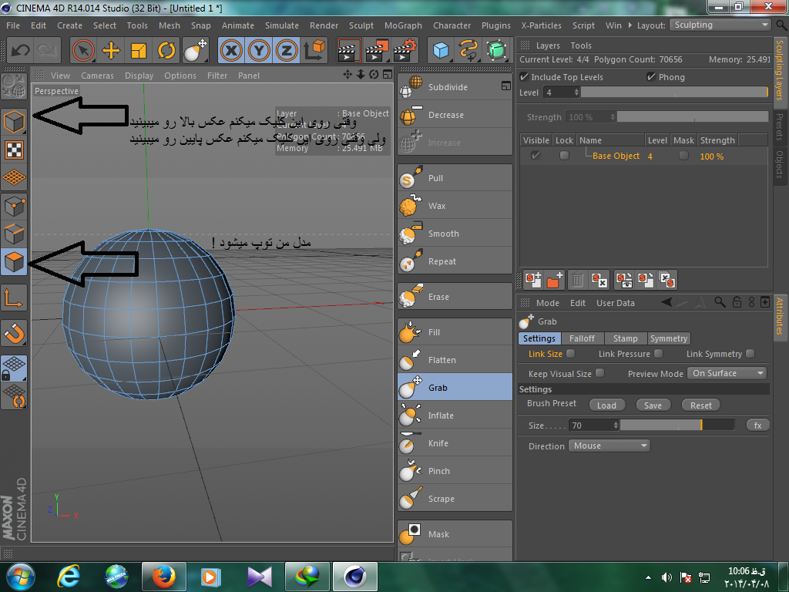This screenshot has width=789, height=592.
Task: Open the Sculpt menu
Action: (361, 25)
